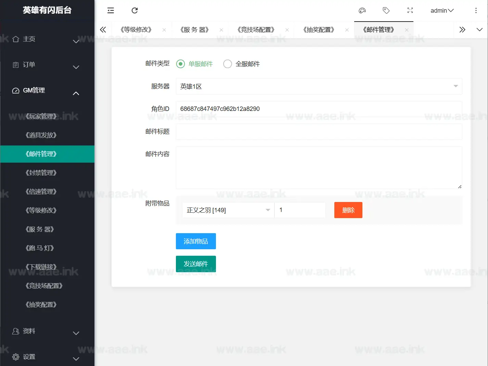
Task: Open 《邮件管理》 in sidebar
Action: tap(47, 154)
